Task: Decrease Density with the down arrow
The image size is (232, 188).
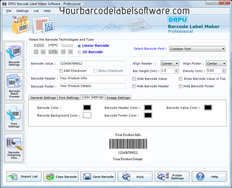Action: pyautogui.click(x=224, y=72)
